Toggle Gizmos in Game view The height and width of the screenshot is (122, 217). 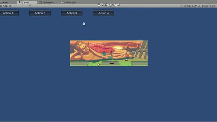tap(213, 6)
